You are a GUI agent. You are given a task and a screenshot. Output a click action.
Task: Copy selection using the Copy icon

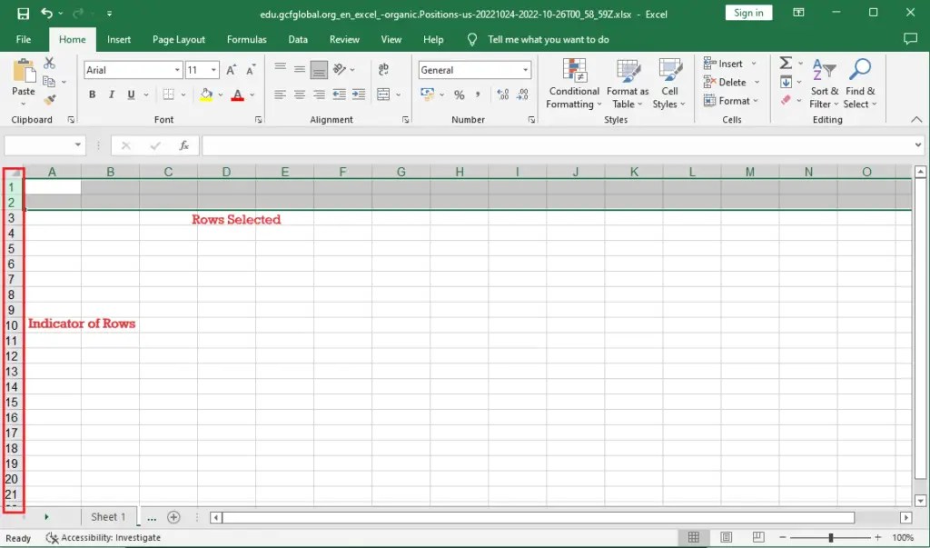click(x=49, y=82)
